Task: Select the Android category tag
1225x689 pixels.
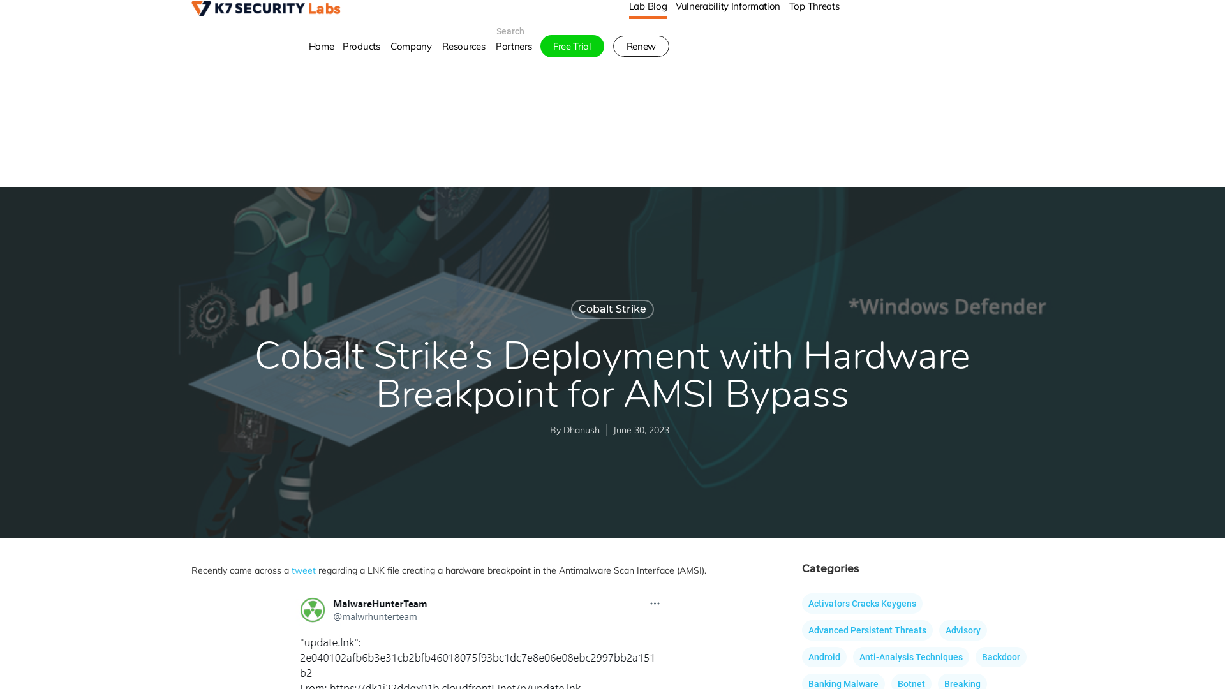Action: pos(824,657)
